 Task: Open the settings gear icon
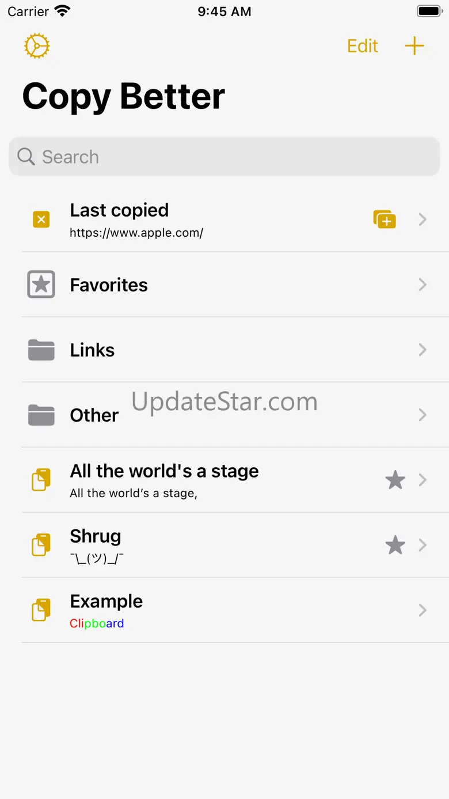[37, 46]
